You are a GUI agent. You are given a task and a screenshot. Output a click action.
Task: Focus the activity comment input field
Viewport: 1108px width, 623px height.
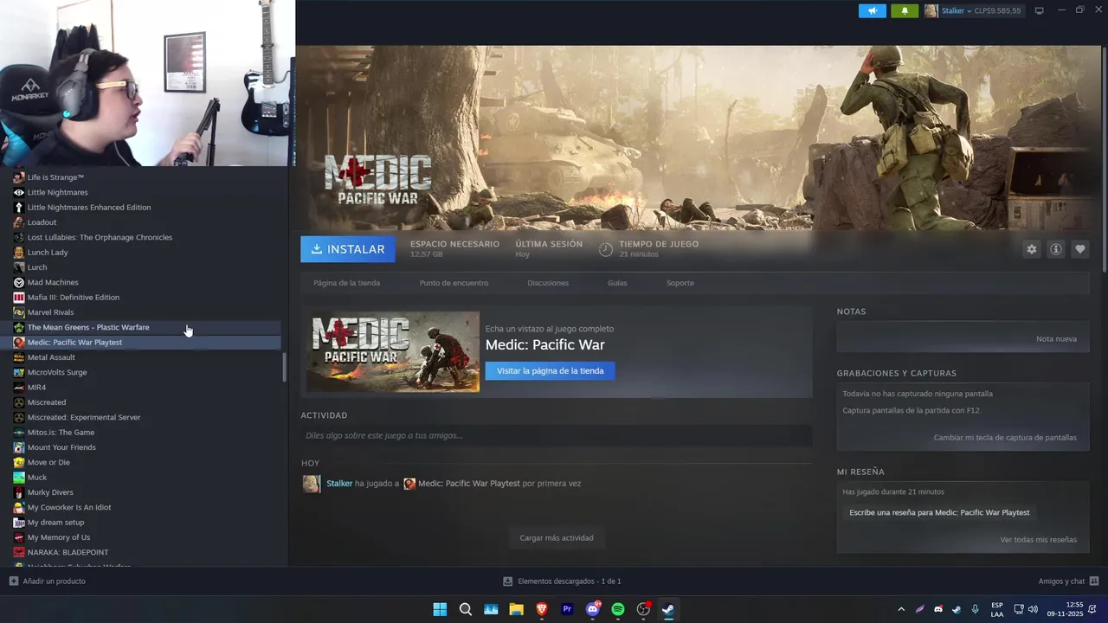(556, 435)
